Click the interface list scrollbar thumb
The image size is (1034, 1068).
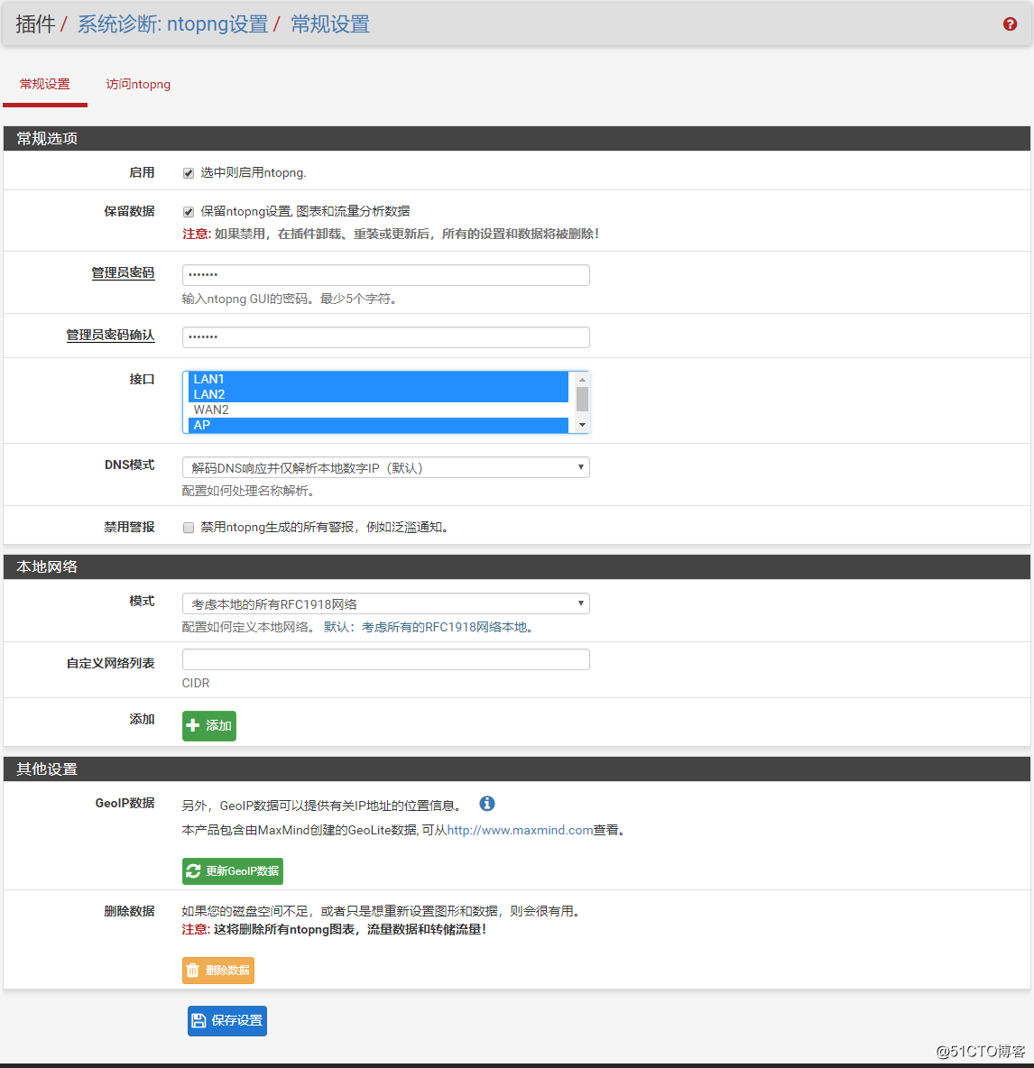pyautogui.click(x=582, y=399)
